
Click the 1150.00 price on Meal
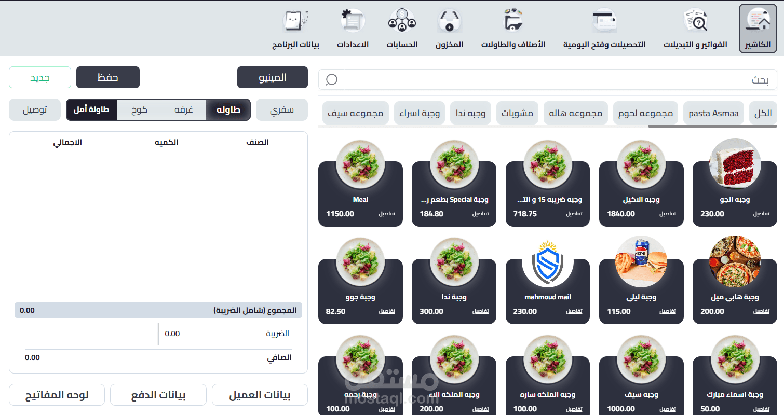[x=340, y=214]
